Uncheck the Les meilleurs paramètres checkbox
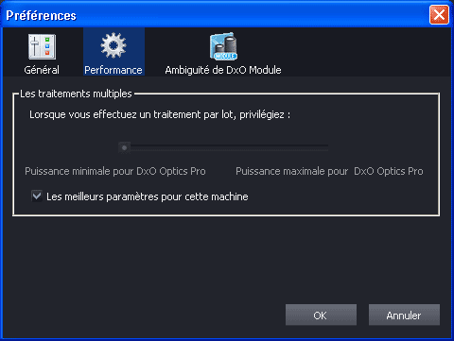The width and height of the screenshot is (454, 341). [x=37, y=196]
